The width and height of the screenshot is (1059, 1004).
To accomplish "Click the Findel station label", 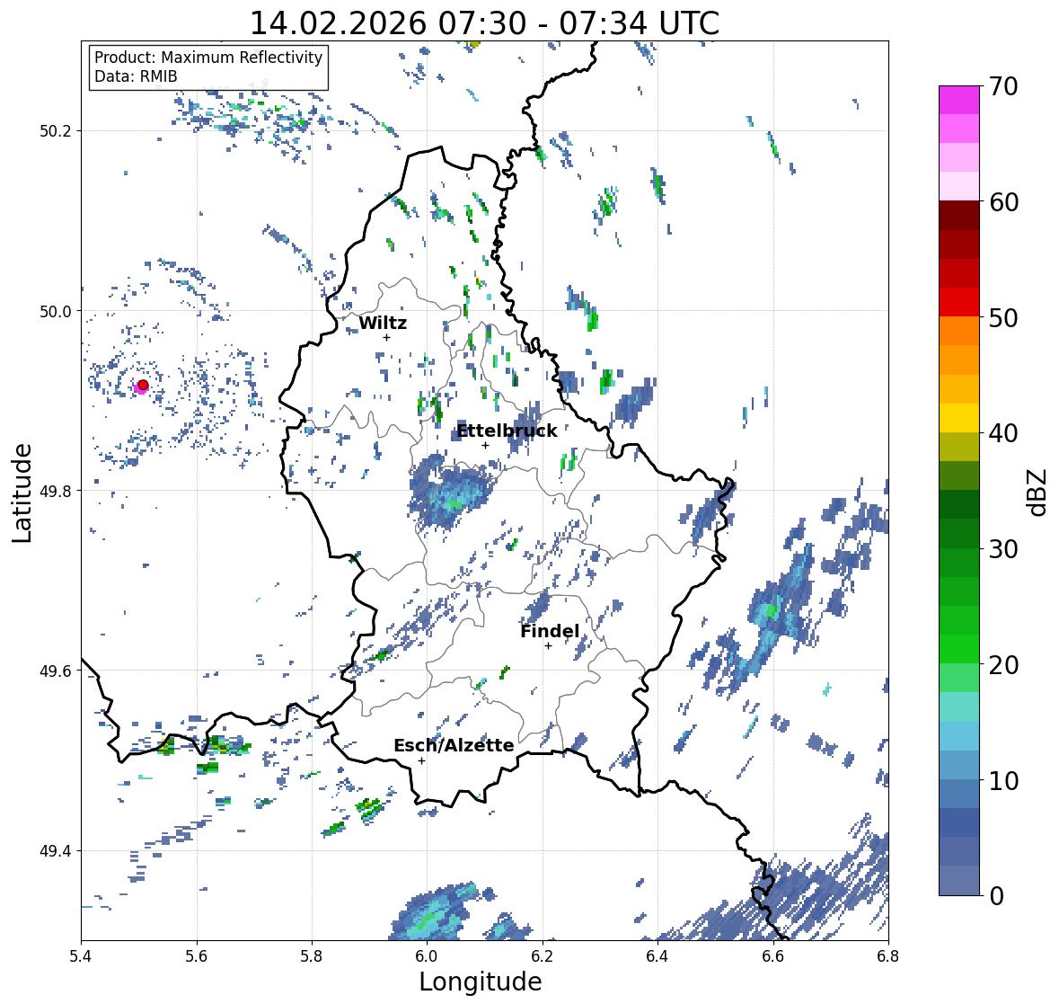I will point(550,631).
